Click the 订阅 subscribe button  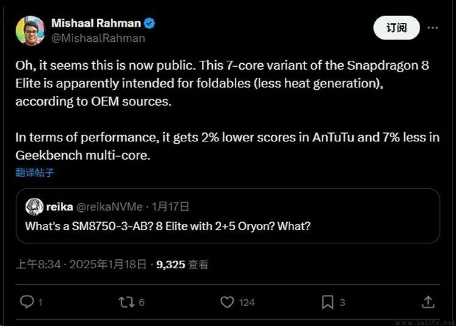click(x=396, y=28)
